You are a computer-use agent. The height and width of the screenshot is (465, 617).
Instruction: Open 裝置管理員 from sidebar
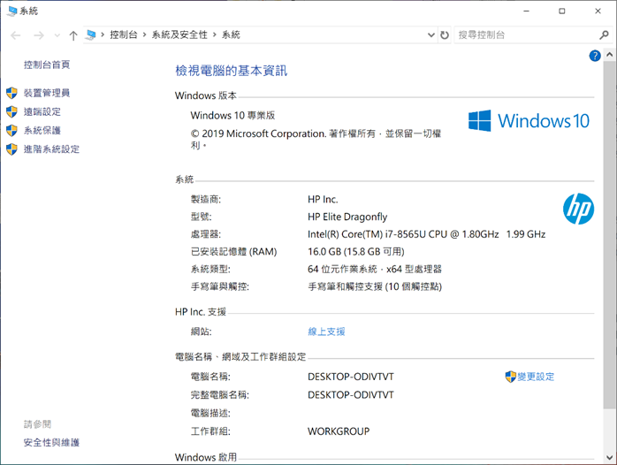(47, 93)
